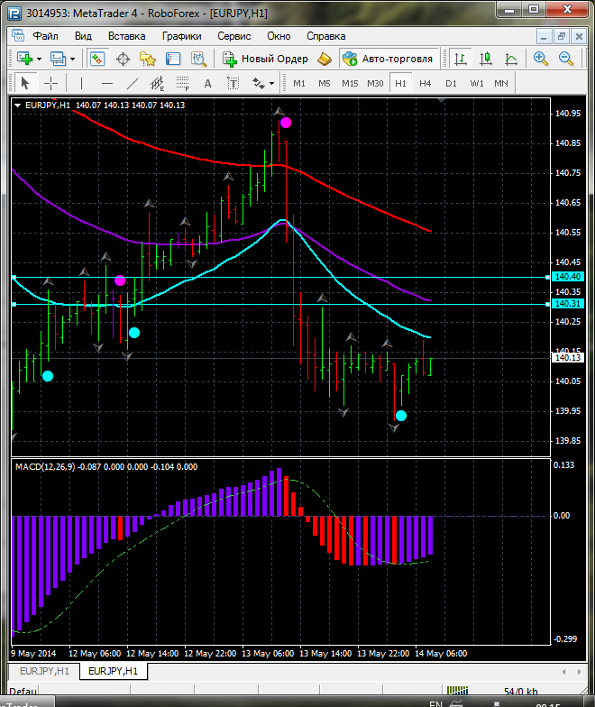The image size is (595, 707).
Task: Switch timeframe to H4
Action: pyautogui.click(x=426, y=83)
